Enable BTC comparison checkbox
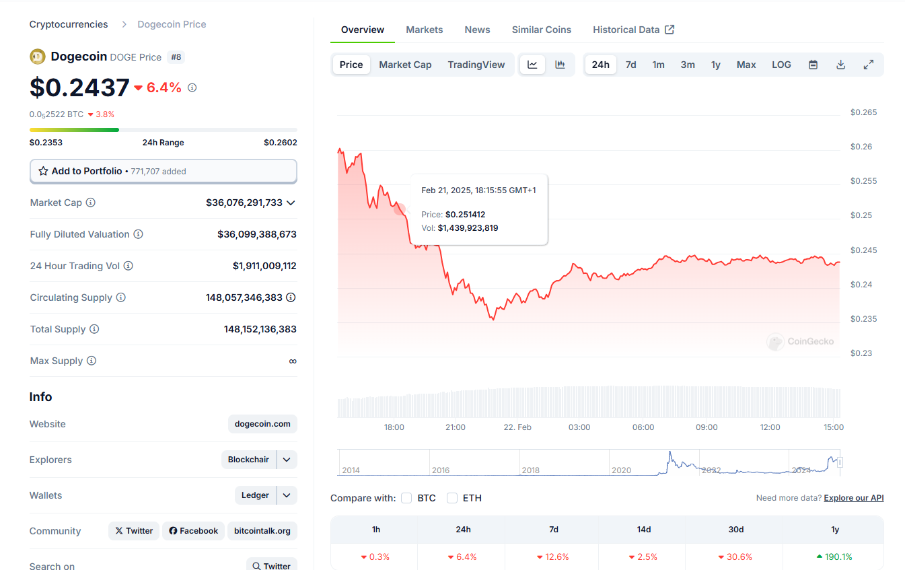905x570 pixels. point(406,498)
